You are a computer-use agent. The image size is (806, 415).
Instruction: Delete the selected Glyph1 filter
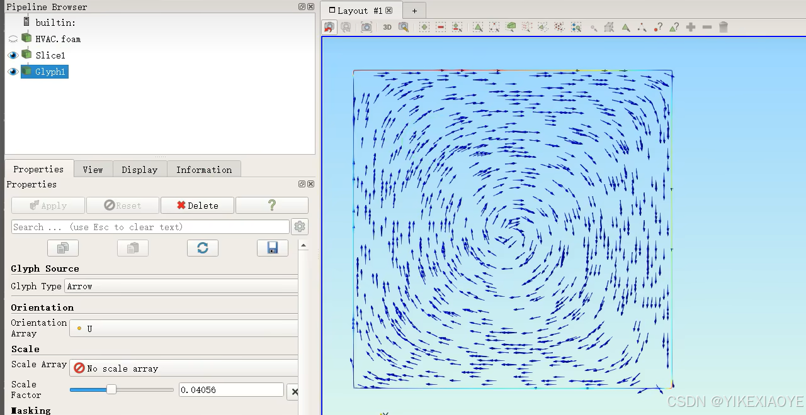197,205
